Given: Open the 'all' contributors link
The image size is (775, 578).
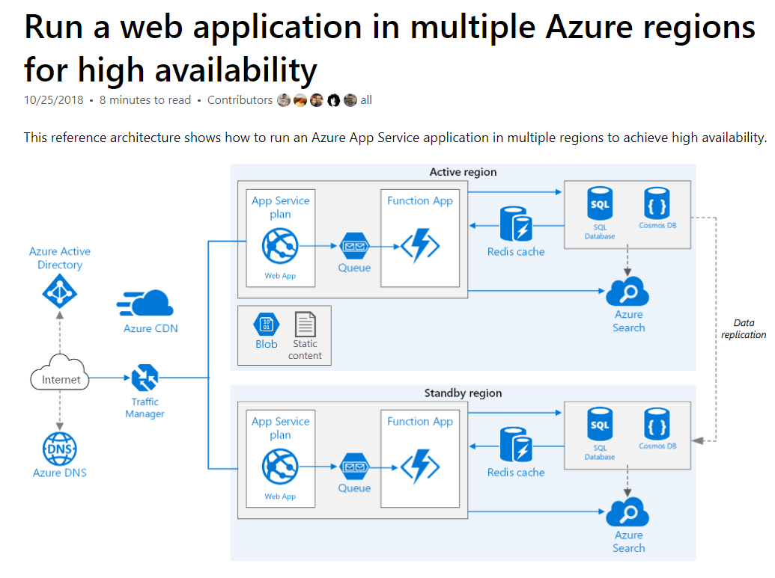Looking at the screenshot, I should [x=366, y=100].
